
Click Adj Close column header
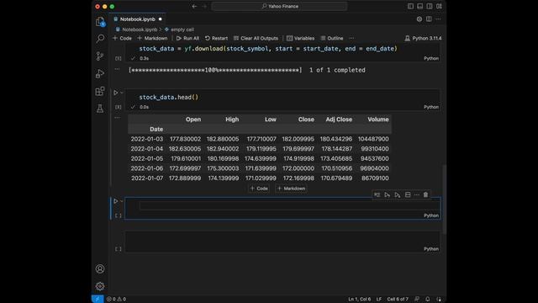[x=339, y=120]
